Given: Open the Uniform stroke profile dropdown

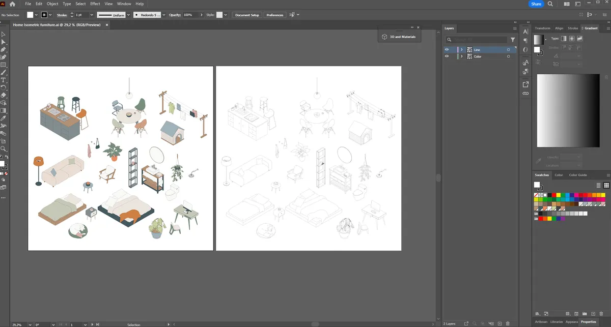Looking at the screenshot, I should (x=127, y=15).
